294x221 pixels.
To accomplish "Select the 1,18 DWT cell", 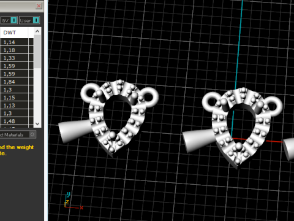I will tap(14, 50).
